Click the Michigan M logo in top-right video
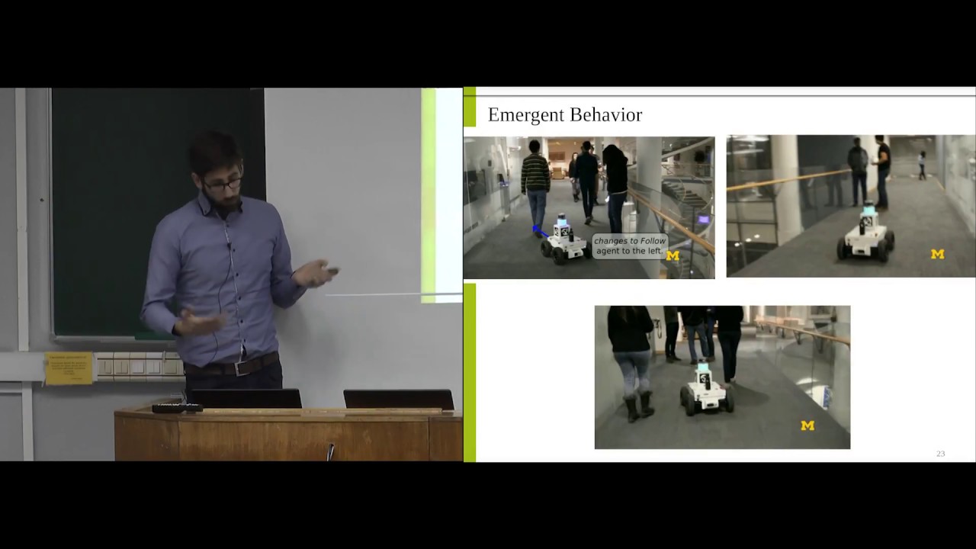 [938, 254]
